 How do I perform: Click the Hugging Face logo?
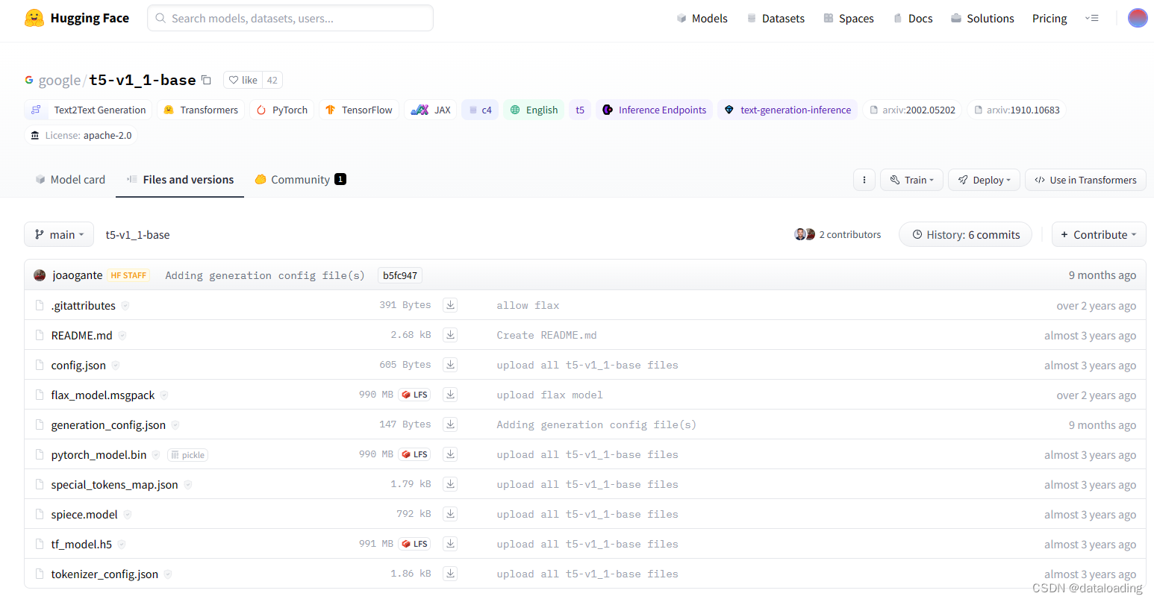[x=76, y=18]
